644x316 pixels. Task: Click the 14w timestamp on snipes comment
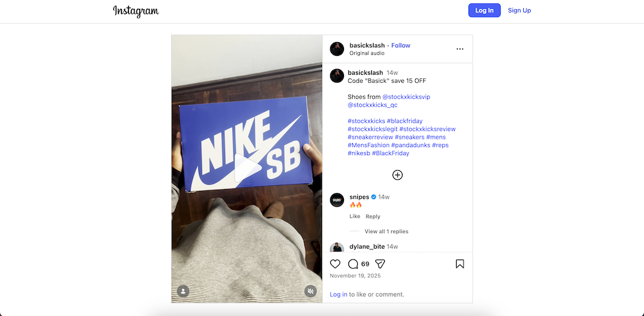pyautogui.click(x=384, y=197)
